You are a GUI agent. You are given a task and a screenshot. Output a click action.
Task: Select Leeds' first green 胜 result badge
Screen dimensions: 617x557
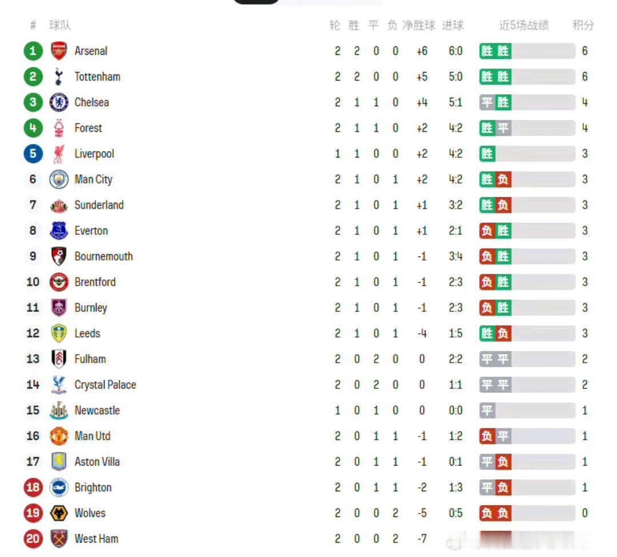(x=487, y=334)
